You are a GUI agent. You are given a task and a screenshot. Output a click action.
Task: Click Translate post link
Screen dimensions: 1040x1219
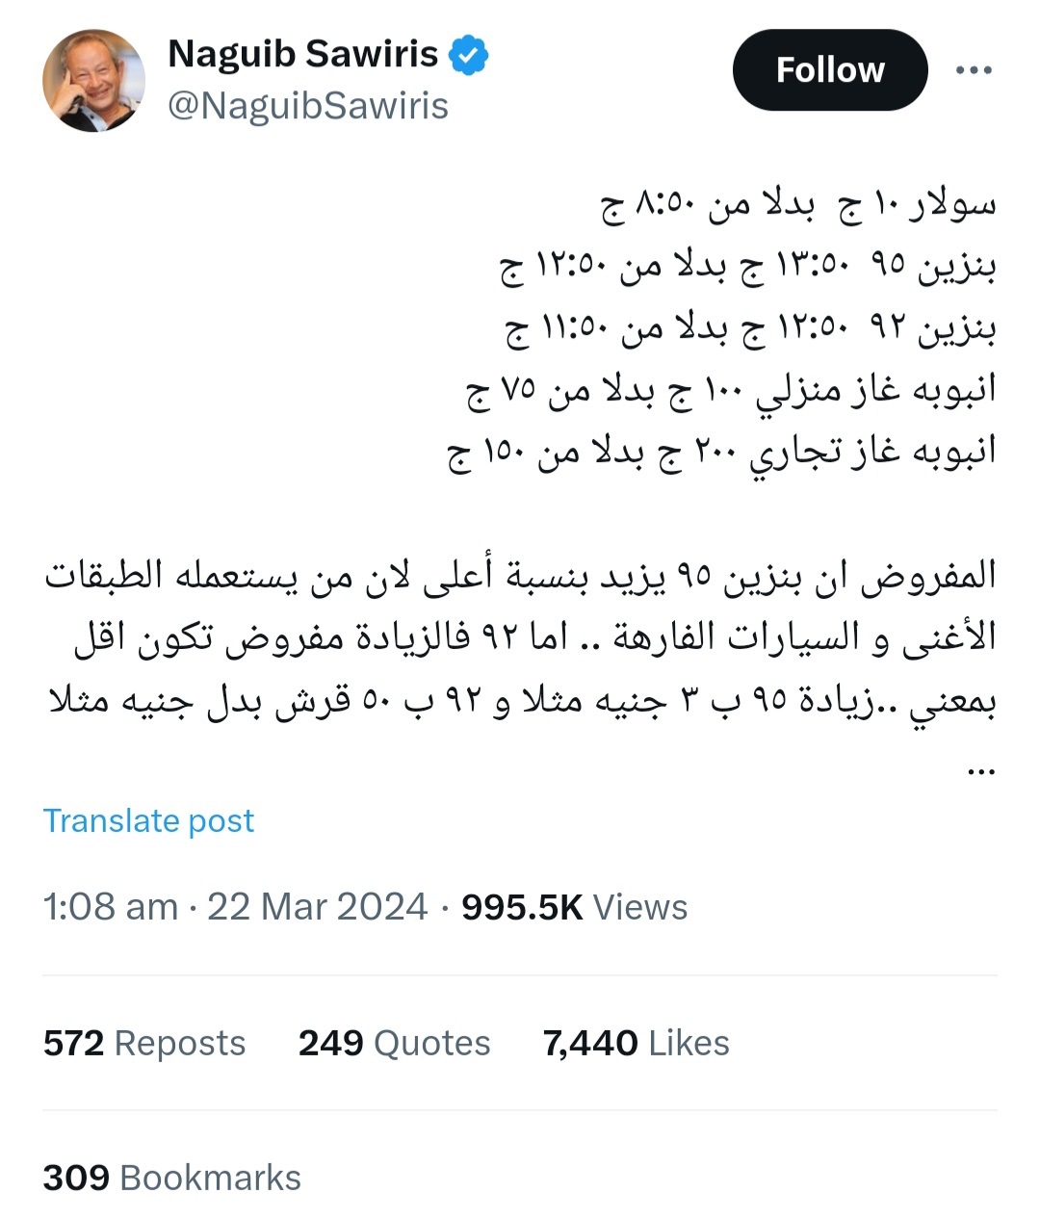coord(148,820)
